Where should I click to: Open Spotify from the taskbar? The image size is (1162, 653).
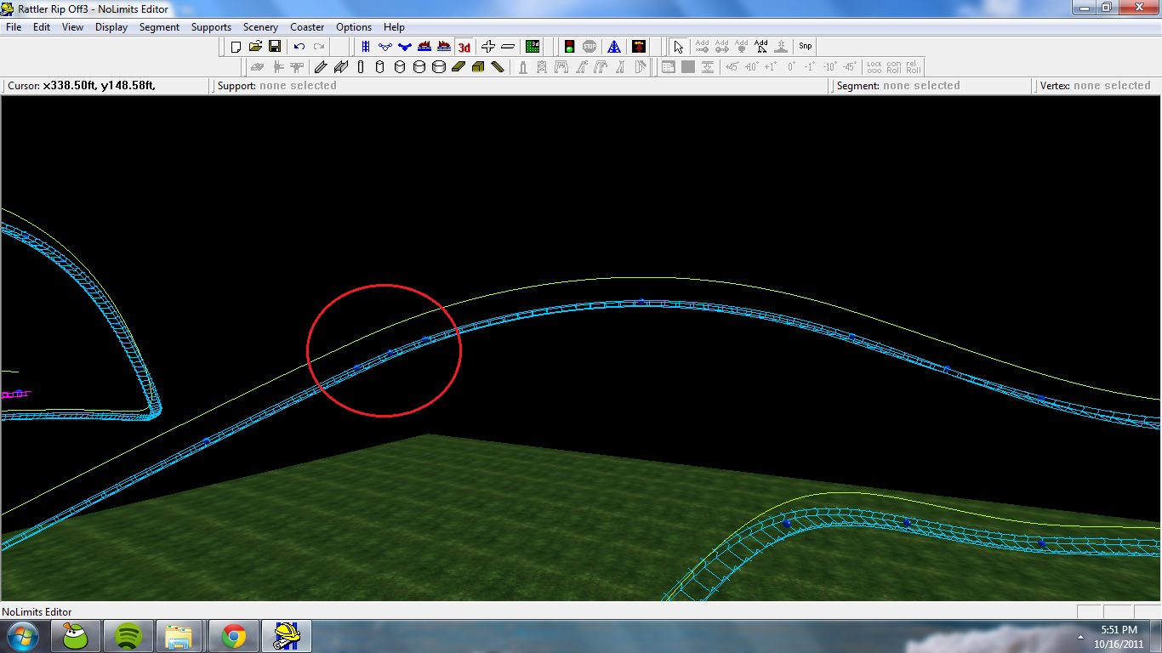(128, 636)
